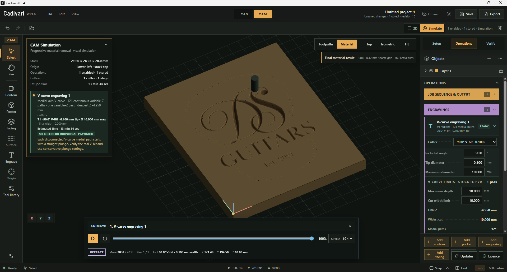
Task: Click Add contour button
Action: coord(436,242)
